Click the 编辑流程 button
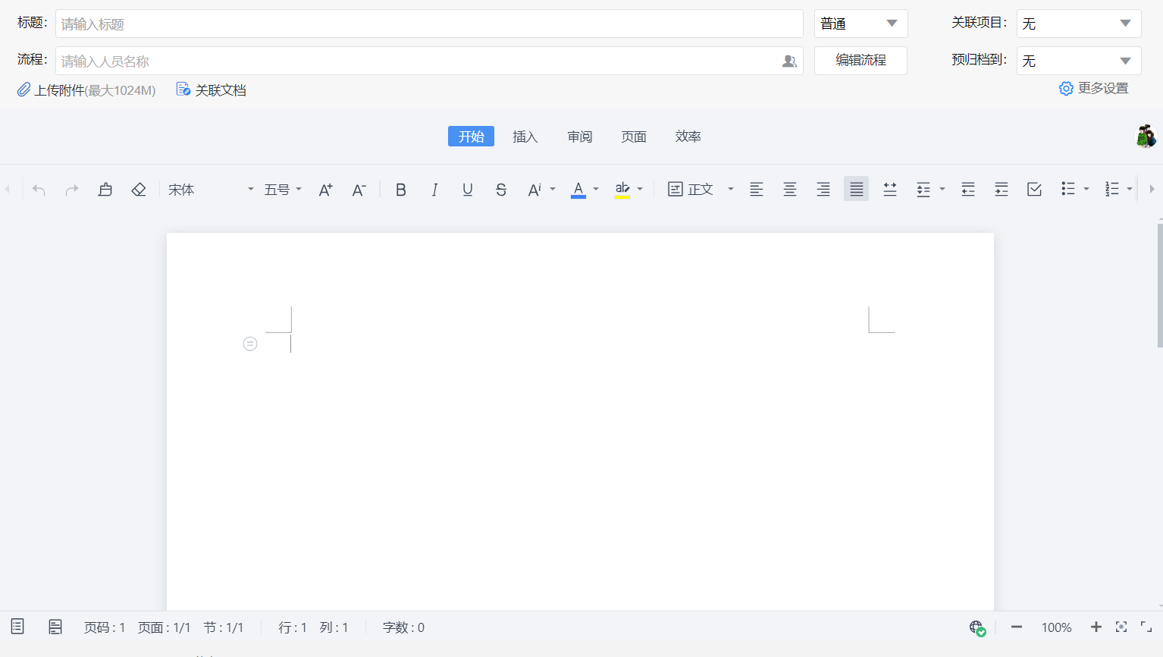 (x=860, y=60)
